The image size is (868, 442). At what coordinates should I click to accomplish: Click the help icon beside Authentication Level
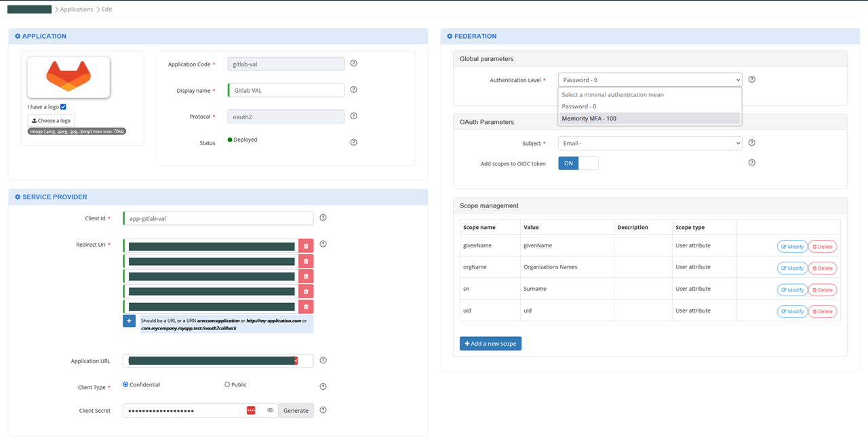tap(751, 79)
